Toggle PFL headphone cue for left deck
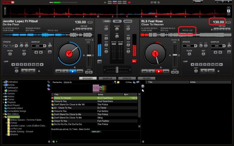The image size is (234, 146). click(99, 62)
